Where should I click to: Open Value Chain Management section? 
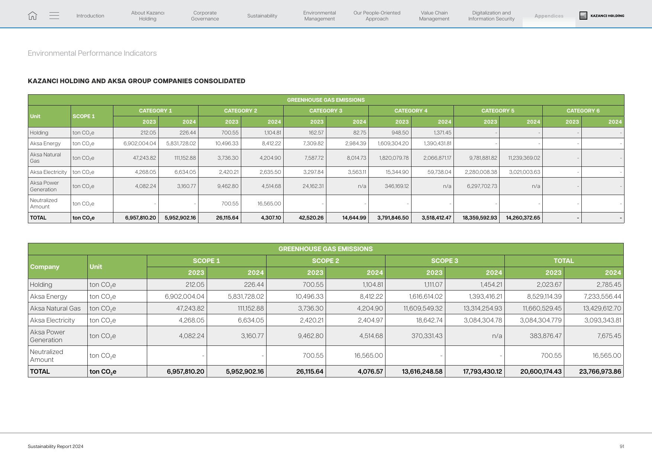pyautogui.click(x=434, y=16)
